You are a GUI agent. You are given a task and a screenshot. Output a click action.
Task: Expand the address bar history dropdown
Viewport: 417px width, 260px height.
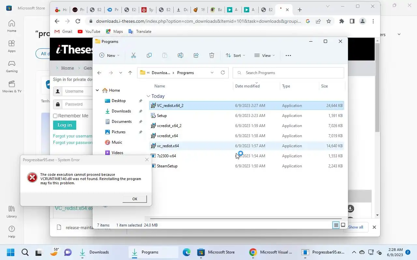coord(212,73)
